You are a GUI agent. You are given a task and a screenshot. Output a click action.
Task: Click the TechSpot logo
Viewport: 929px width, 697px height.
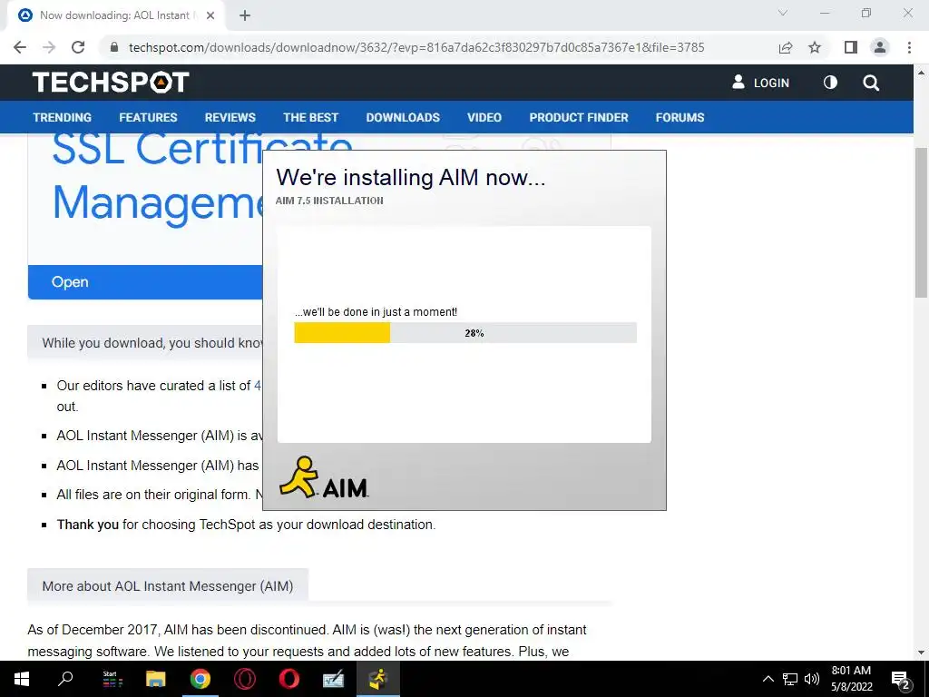pyautogui.click(x=111, y=83)
